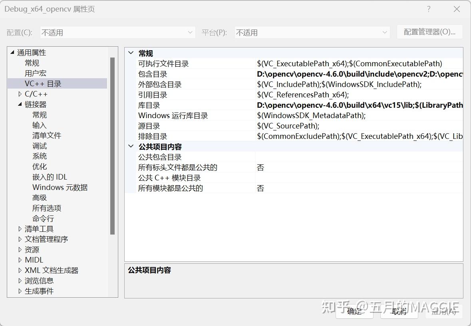Screen dimensions: 471x326
Task: Click the 确定 button
Action: [354, 311]
